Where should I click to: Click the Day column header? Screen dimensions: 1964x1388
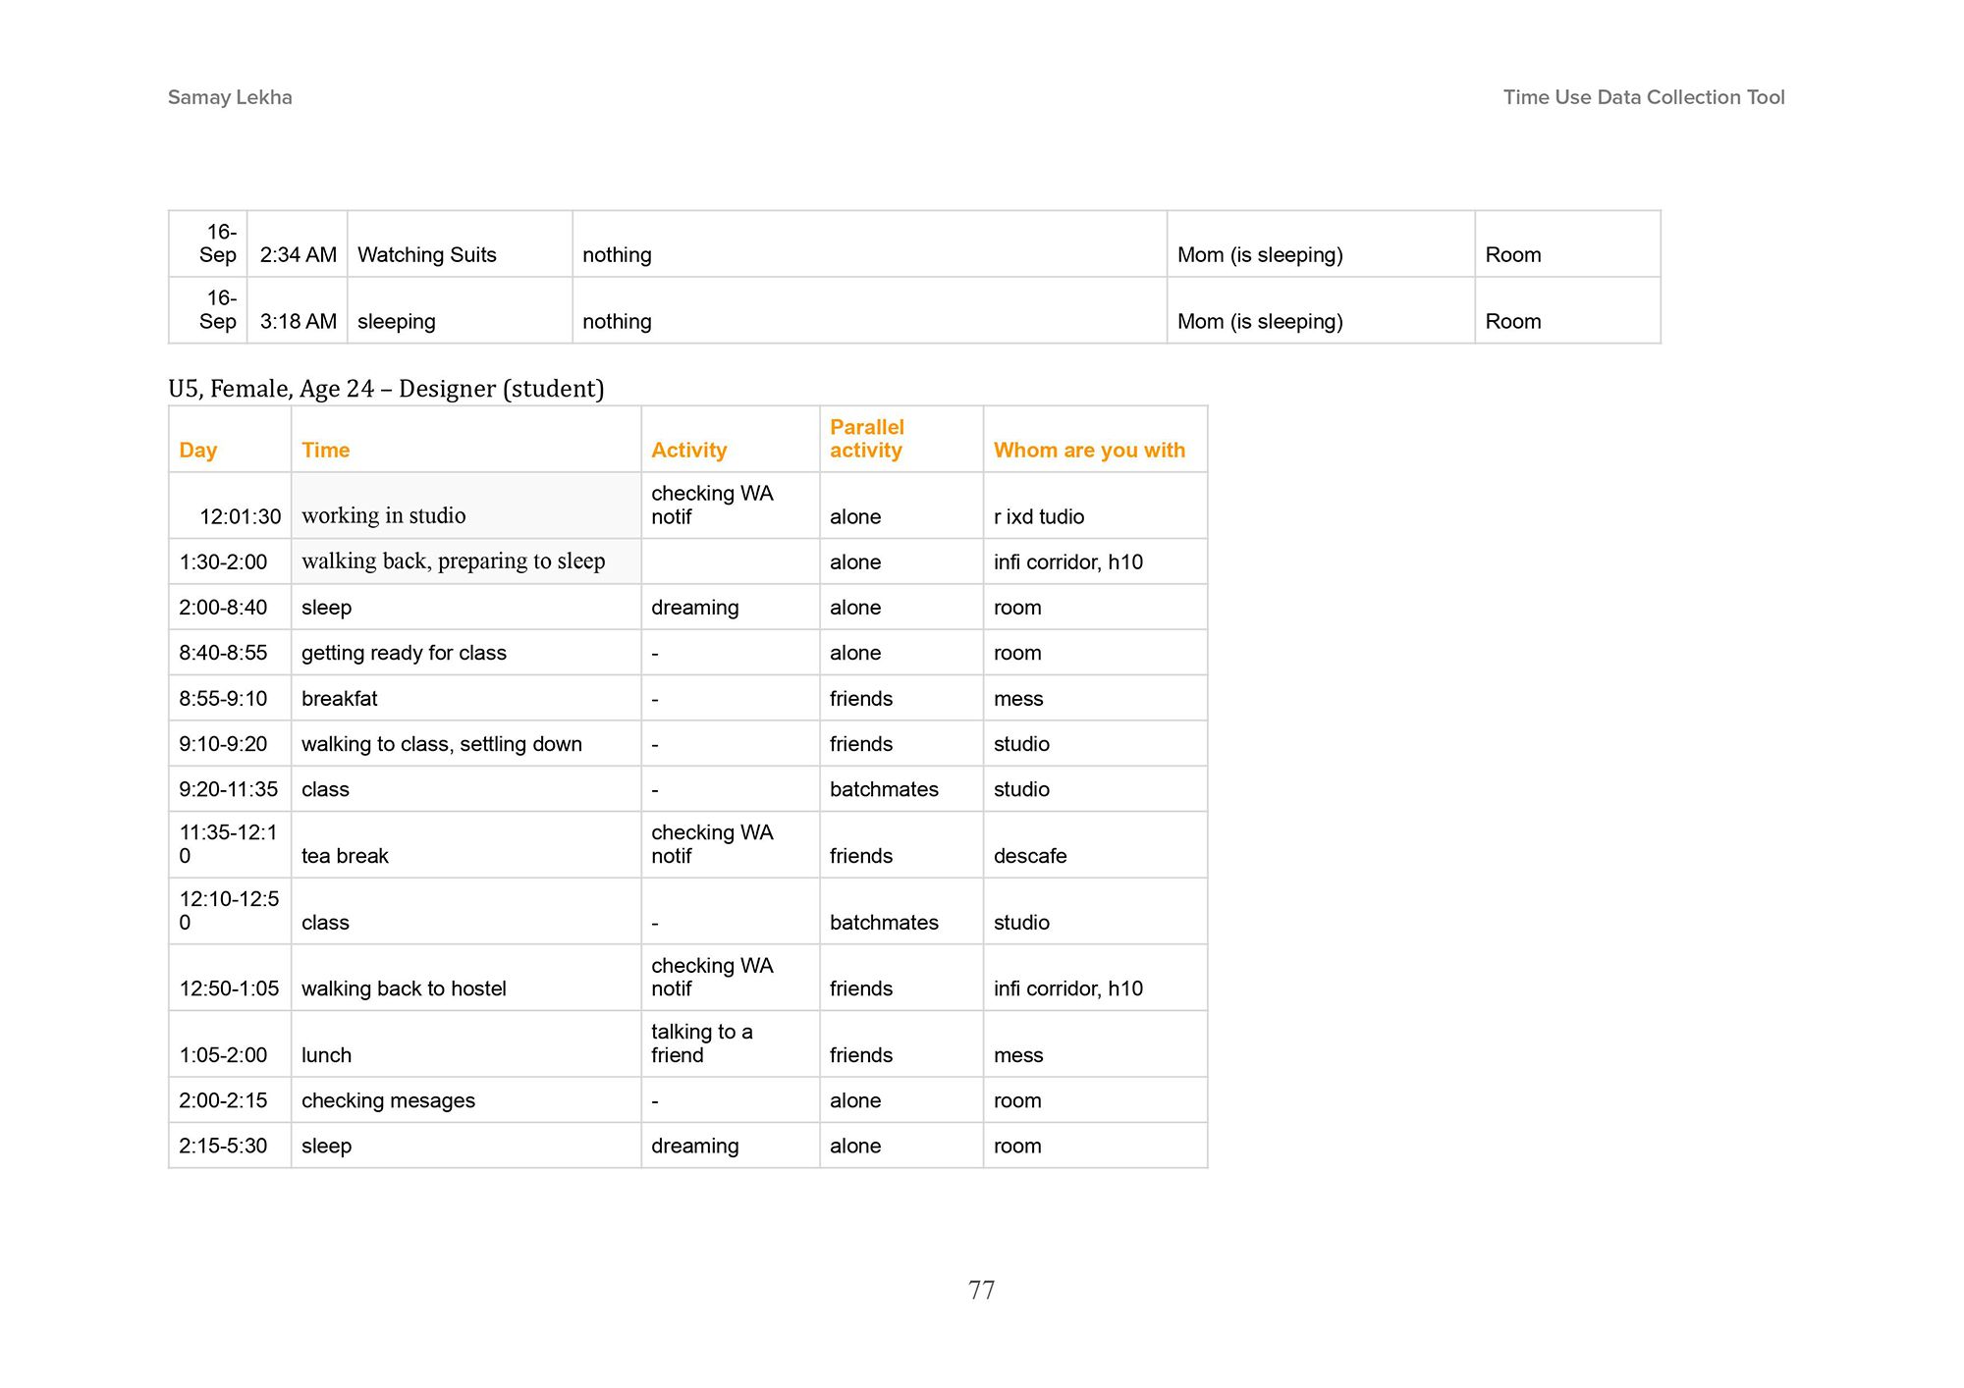(198, 451)
